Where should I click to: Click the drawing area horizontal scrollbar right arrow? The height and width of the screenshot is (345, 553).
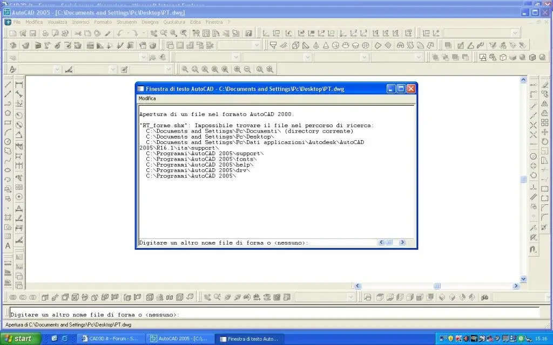tap(516, 286)
